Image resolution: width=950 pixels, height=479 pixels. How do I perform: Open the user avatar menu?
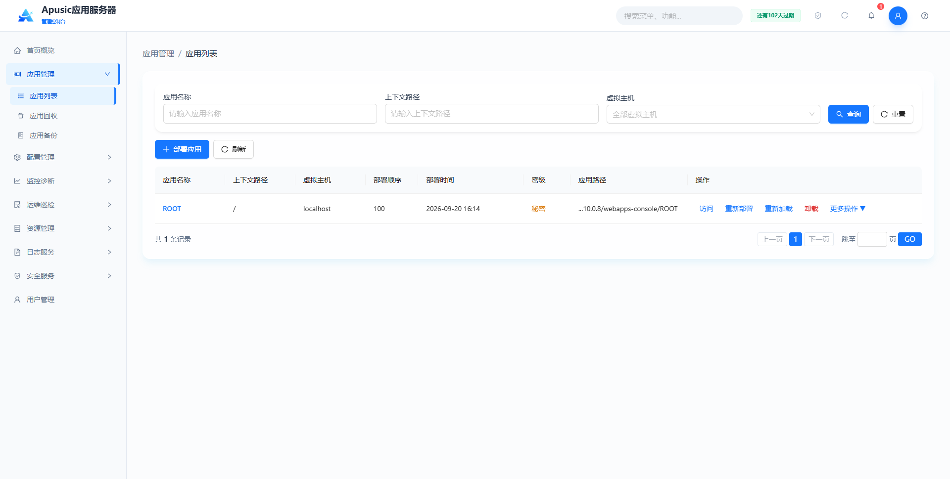click(898, 16)
